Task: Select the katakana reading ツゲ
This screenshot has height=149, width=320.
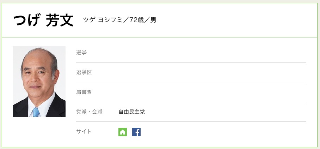Action: [89, 20]
